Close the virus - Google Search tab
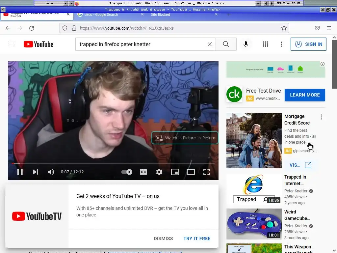 coord(142,14)
